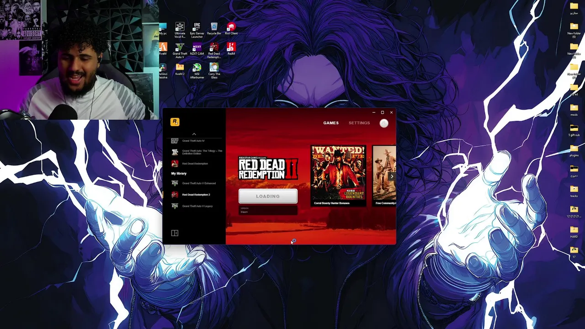Click the My library heading
The height and width of the screenshot is (329, 585).
point(179,174)
